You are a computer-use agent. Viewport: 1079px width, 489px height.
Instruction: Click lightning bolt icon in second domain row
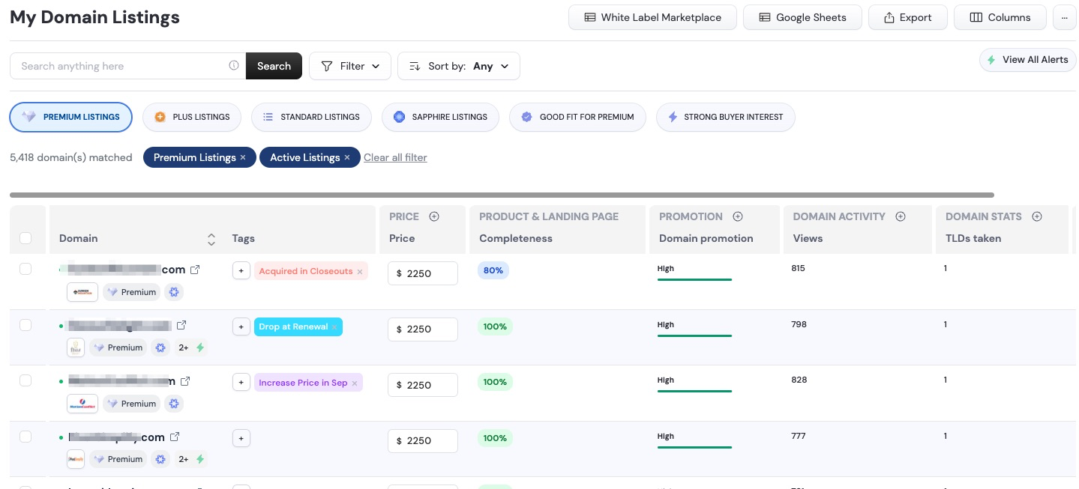click(x=200, y=348)
